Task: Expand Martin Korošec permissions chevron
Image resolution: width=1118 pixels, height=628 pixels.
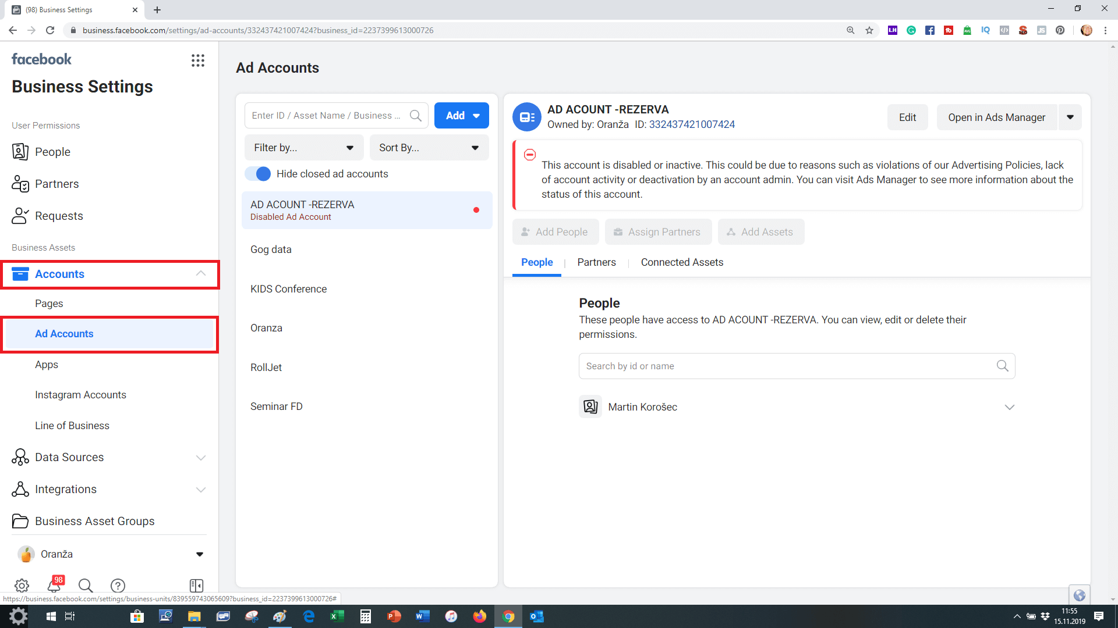Action: click(1009, 407)
